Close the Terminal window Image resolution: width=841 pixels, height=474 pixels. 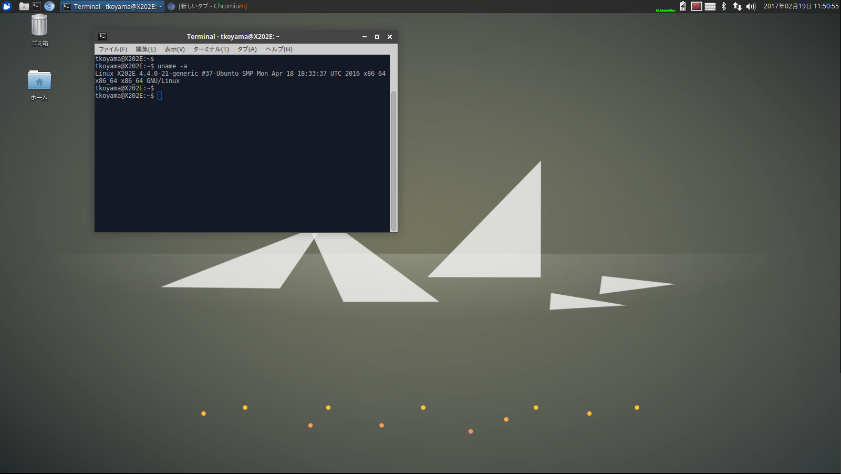[x=390, y=37]
